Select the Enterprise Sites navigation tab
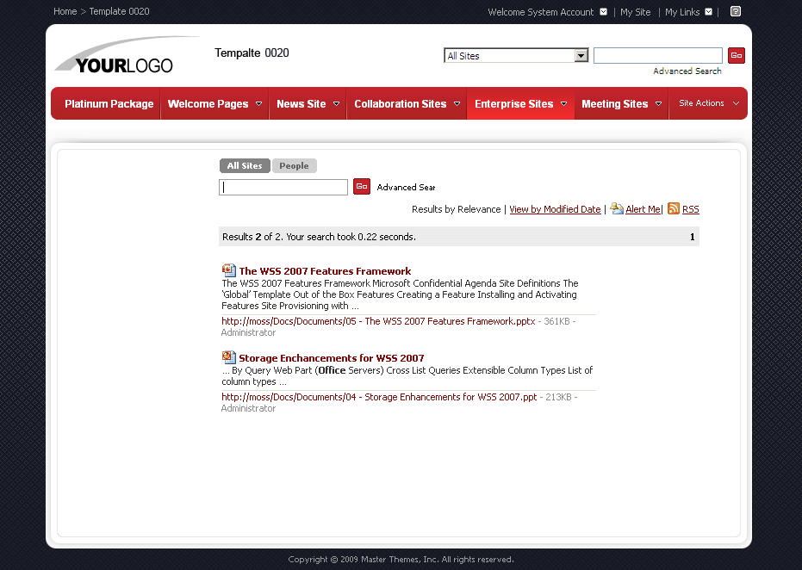The image size is (802, 570). pos(514,103)
